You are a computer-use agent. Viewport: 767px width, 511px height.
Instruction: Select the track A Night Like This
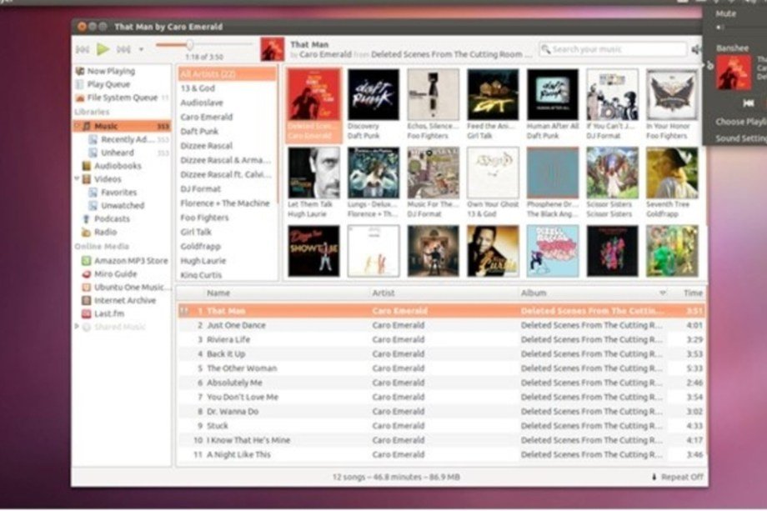pyautogui.click(x=441, y=454)
